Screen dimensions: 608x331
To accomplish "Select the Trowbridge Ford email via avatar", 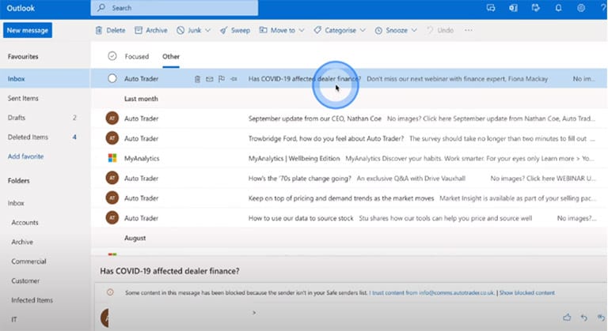I will pyautogui.click(x=112, y=138).
